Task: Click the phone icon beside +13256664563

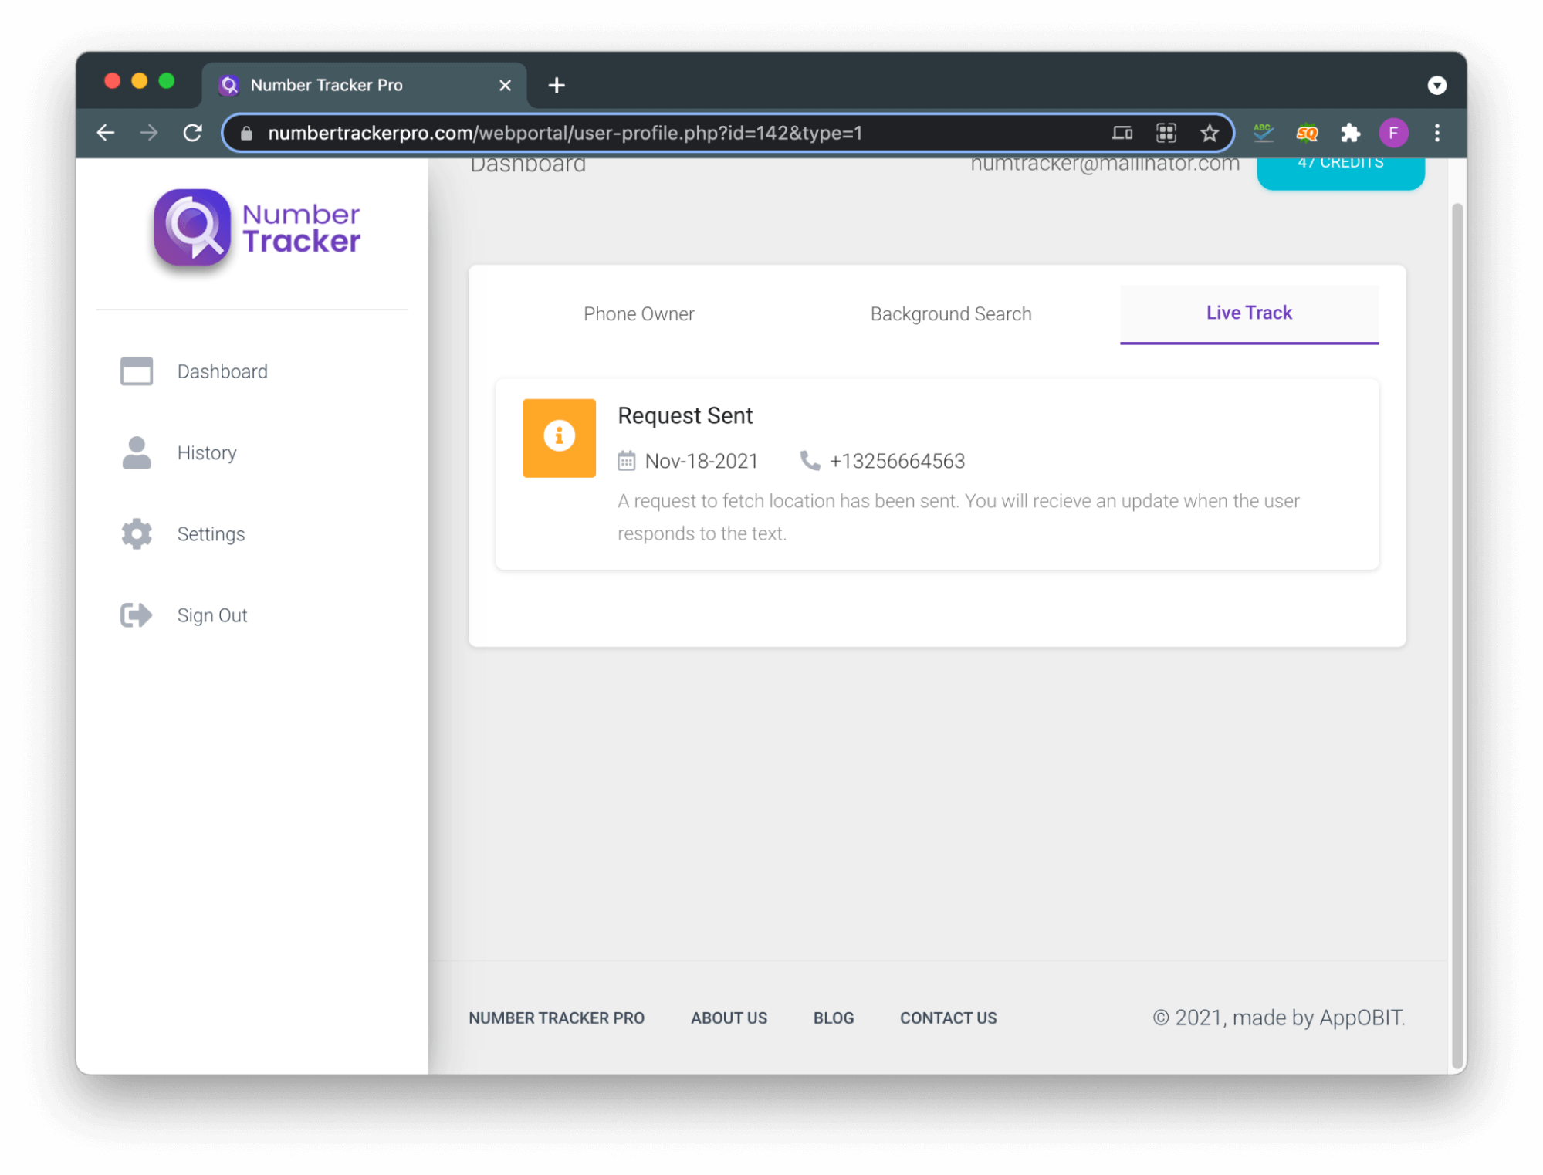Action: tap(809, 461)
